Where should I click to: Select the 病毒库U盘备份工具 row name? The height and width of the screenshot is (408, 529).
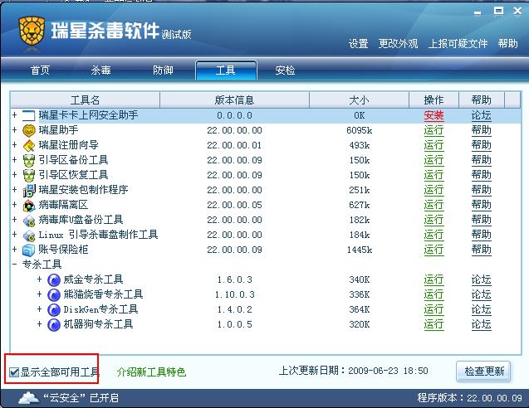point(81,220)
